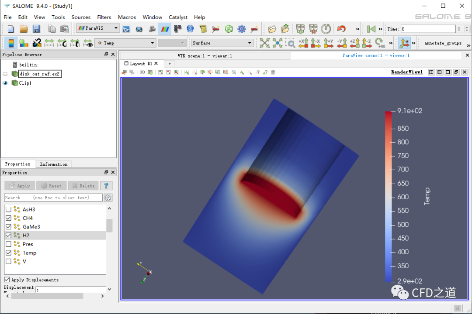The height and width of the screenshot is (314, 472).
Task: Toggle Apply Displacements checkbox
Action: click(x=7, y=280)
